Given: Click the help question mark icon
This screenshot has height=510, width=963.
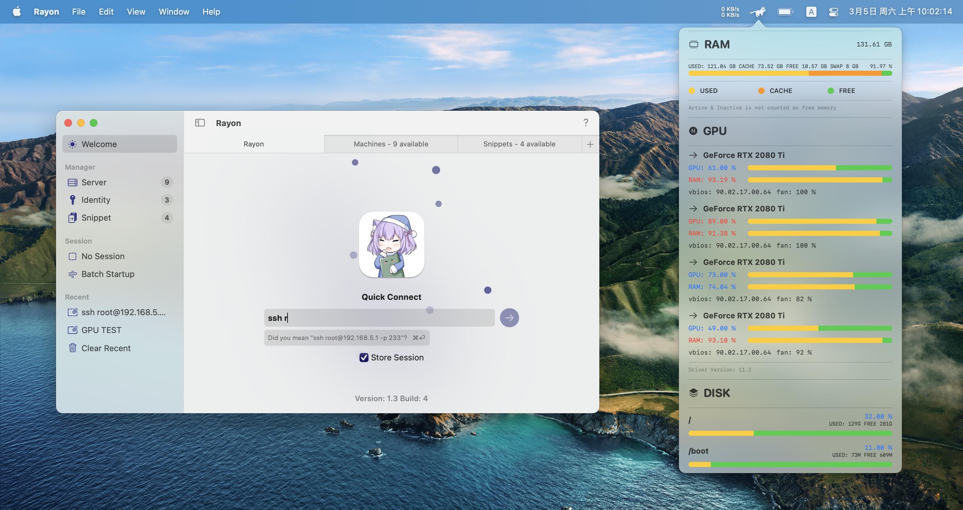Looking at the screenshot, I should [x=586, y=122].
